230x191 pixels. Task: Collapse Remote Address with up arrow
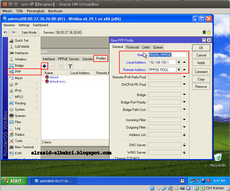(x=184, y=70)
